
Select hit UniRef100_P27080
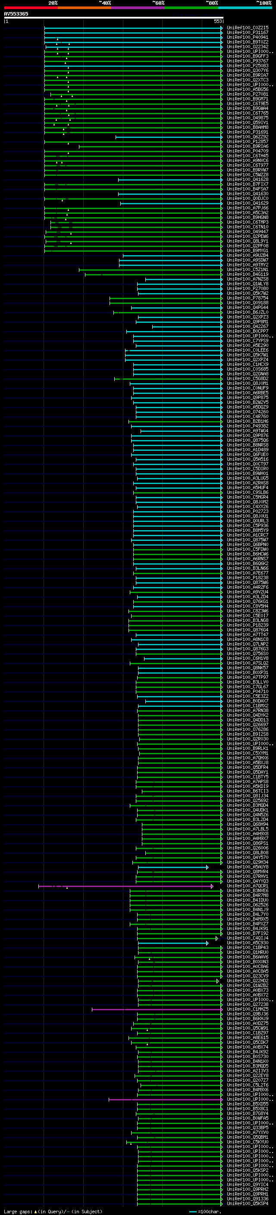247,288
